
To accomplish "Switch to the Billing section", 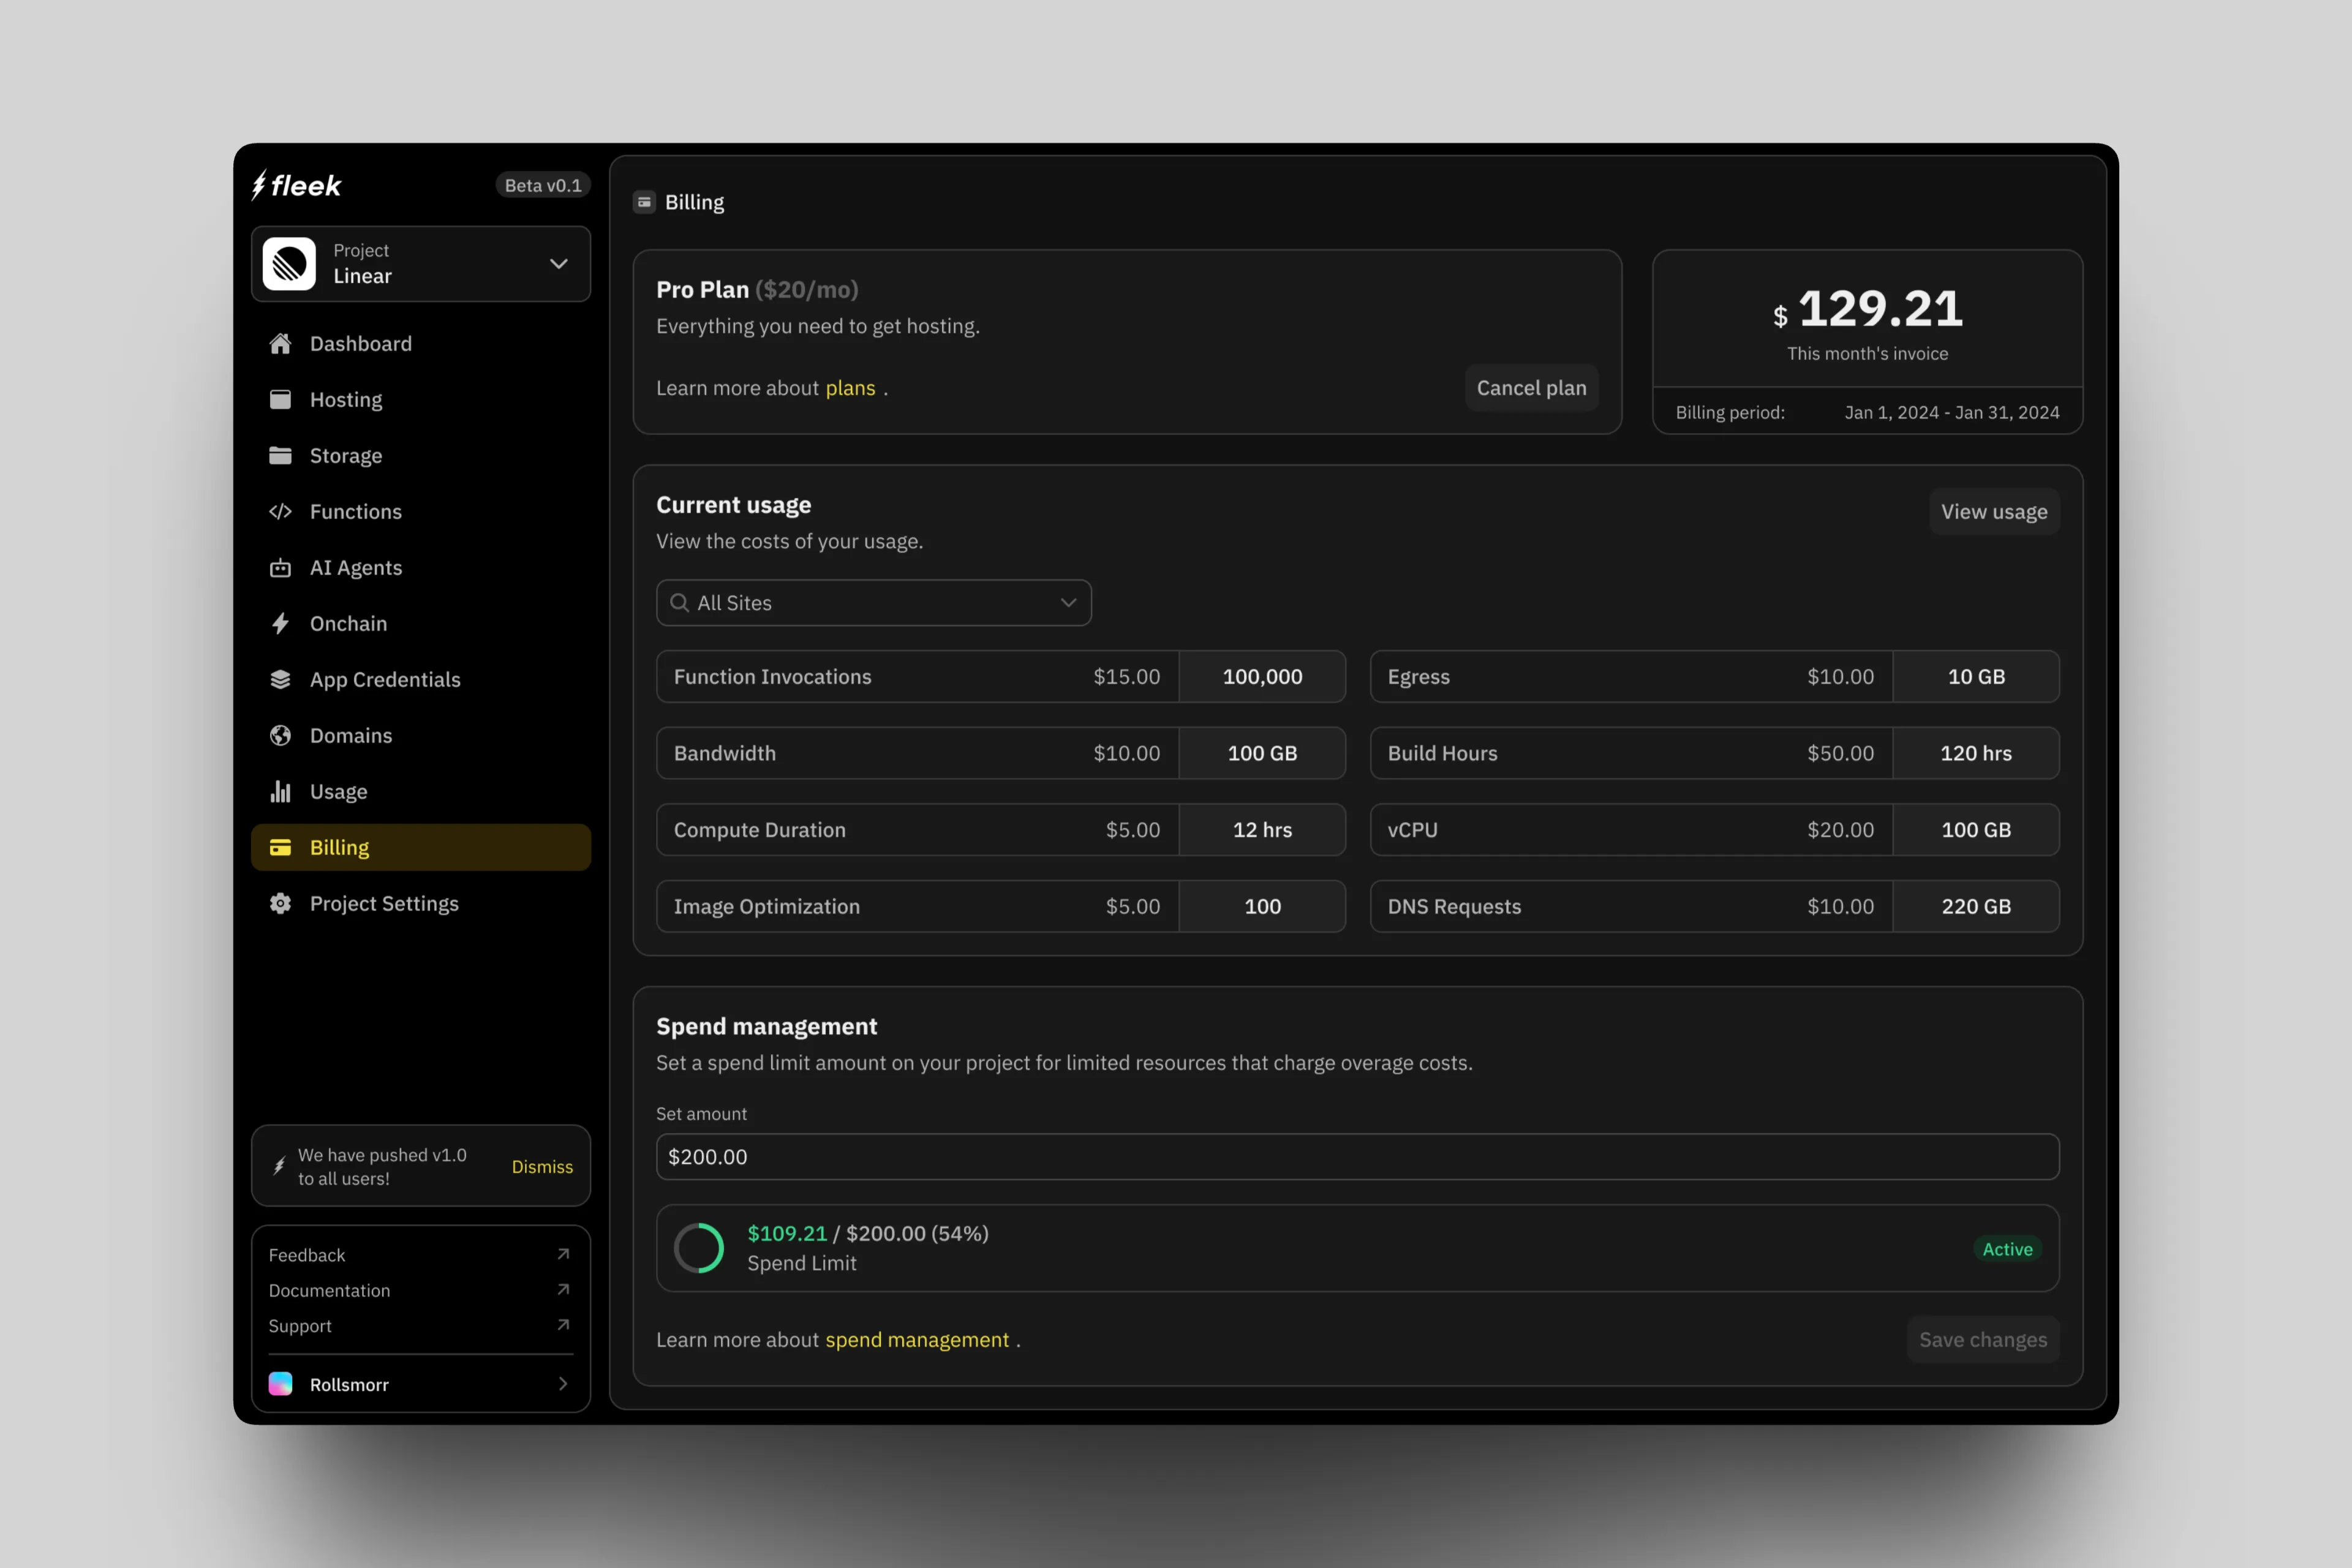I will pyautogui.click(x=340, y=847).
